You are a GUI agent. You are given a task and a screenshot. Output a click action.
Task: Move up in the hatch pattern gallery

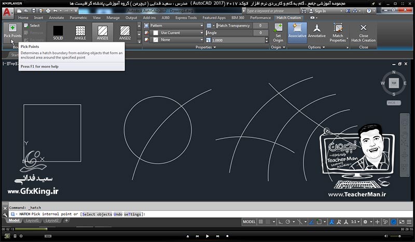click(x=139, y=26)
